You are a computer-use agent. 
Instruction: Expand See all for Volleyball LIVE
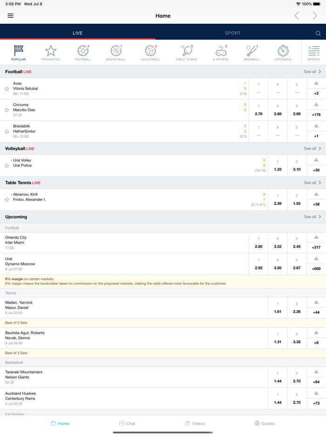pyautogui.click(x=312, y=148)
